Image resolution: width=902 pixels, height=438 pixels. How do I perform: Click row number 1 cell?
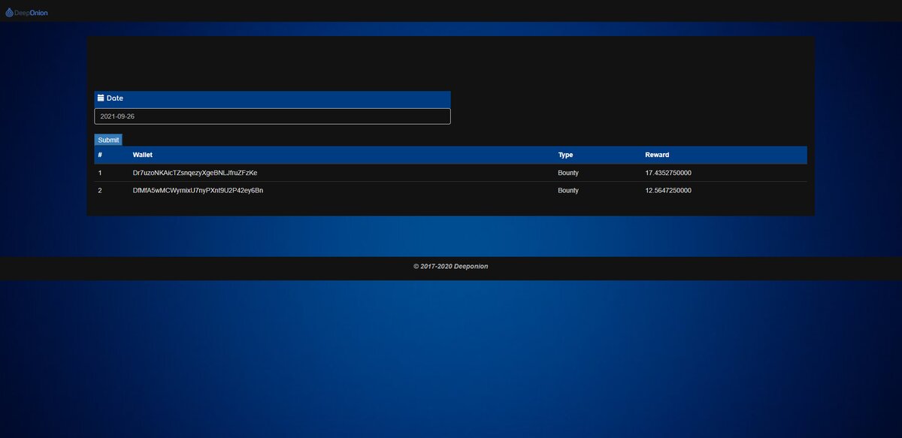(100, 173)
